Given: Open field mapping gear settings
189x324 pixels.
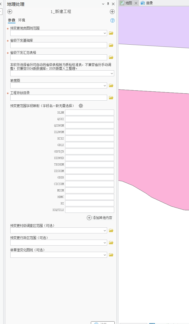Looking at the screenshot, I should (81, 106).
